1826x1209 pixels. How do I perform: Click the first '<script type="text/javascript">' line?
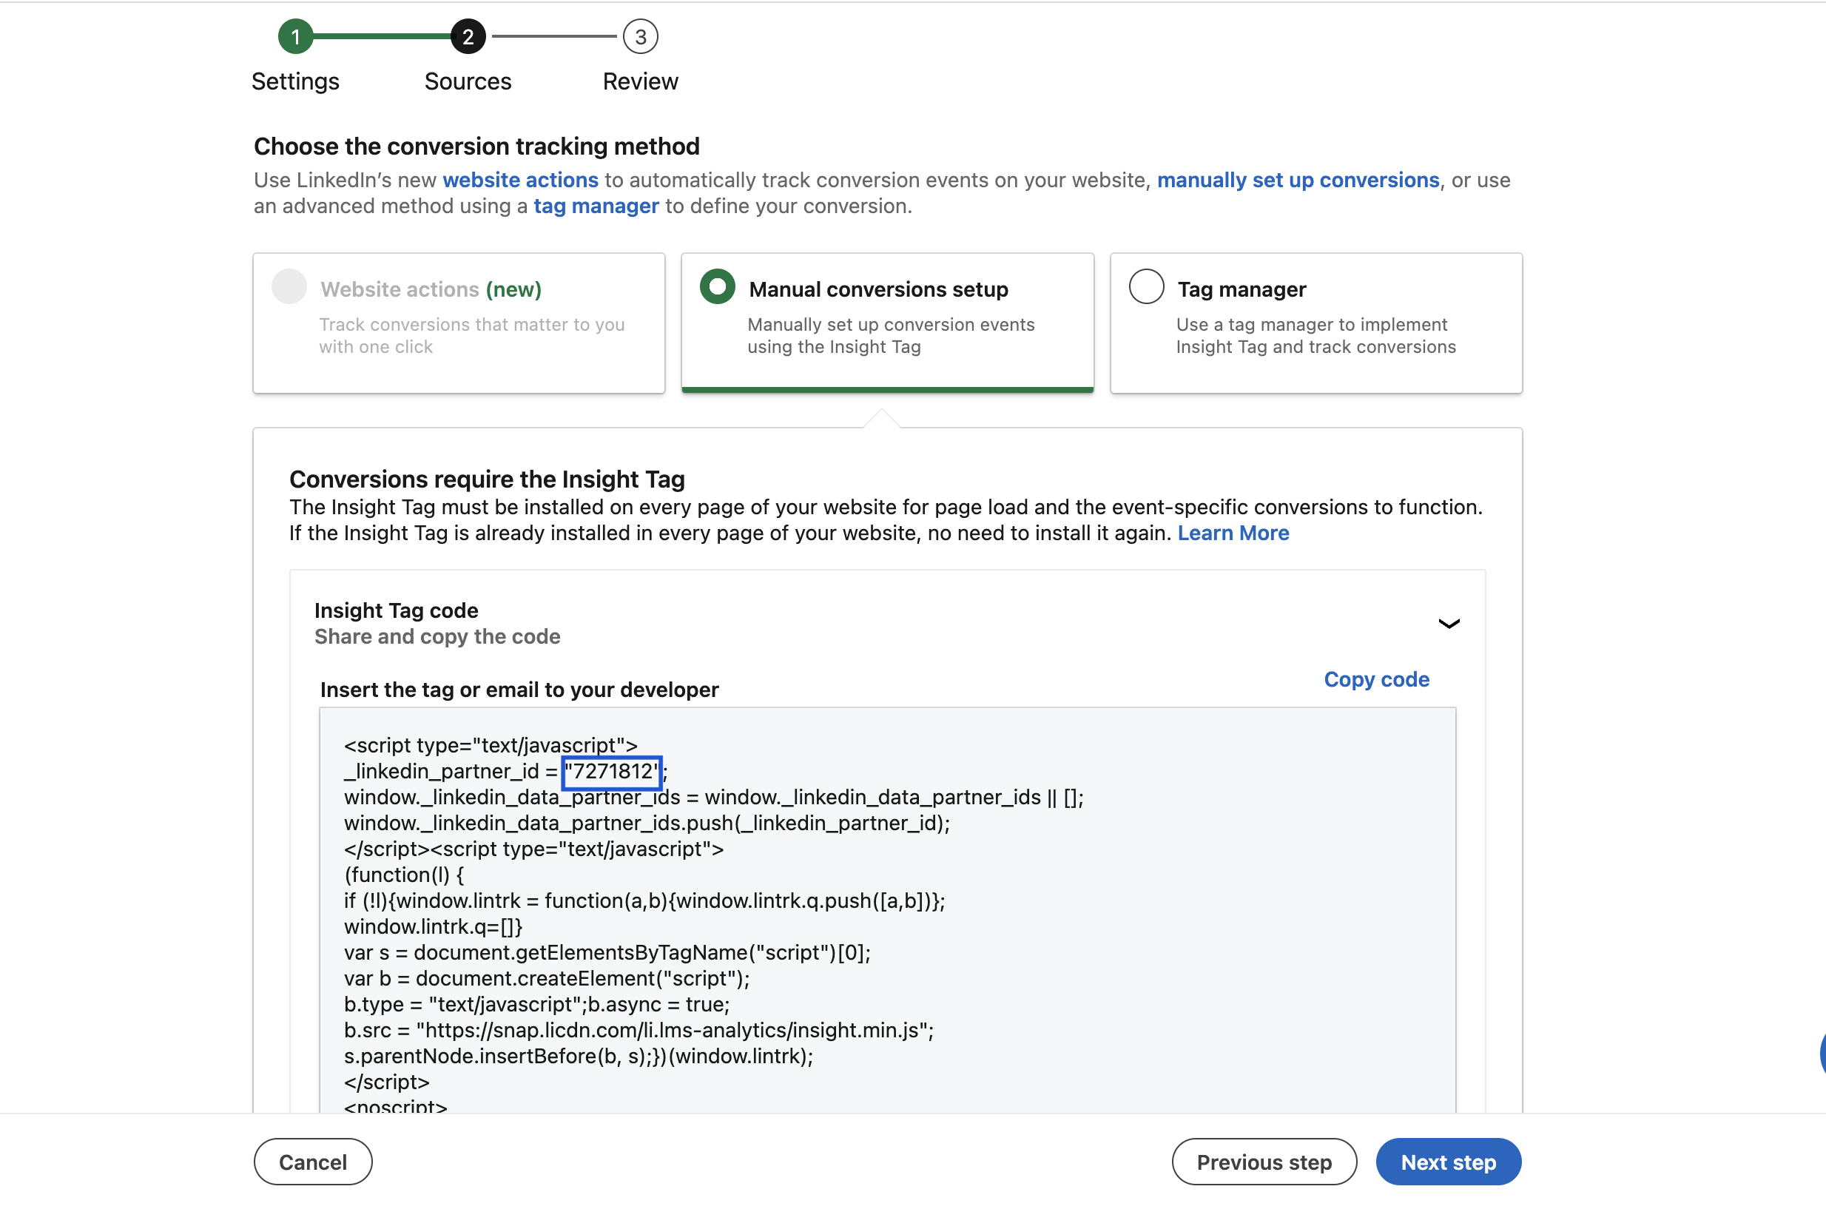[x=491, y=745]
